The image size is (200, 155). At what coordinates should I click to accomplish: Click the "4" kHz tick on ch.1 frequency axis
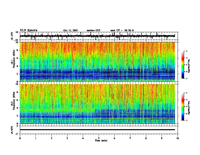coord(18,66)
